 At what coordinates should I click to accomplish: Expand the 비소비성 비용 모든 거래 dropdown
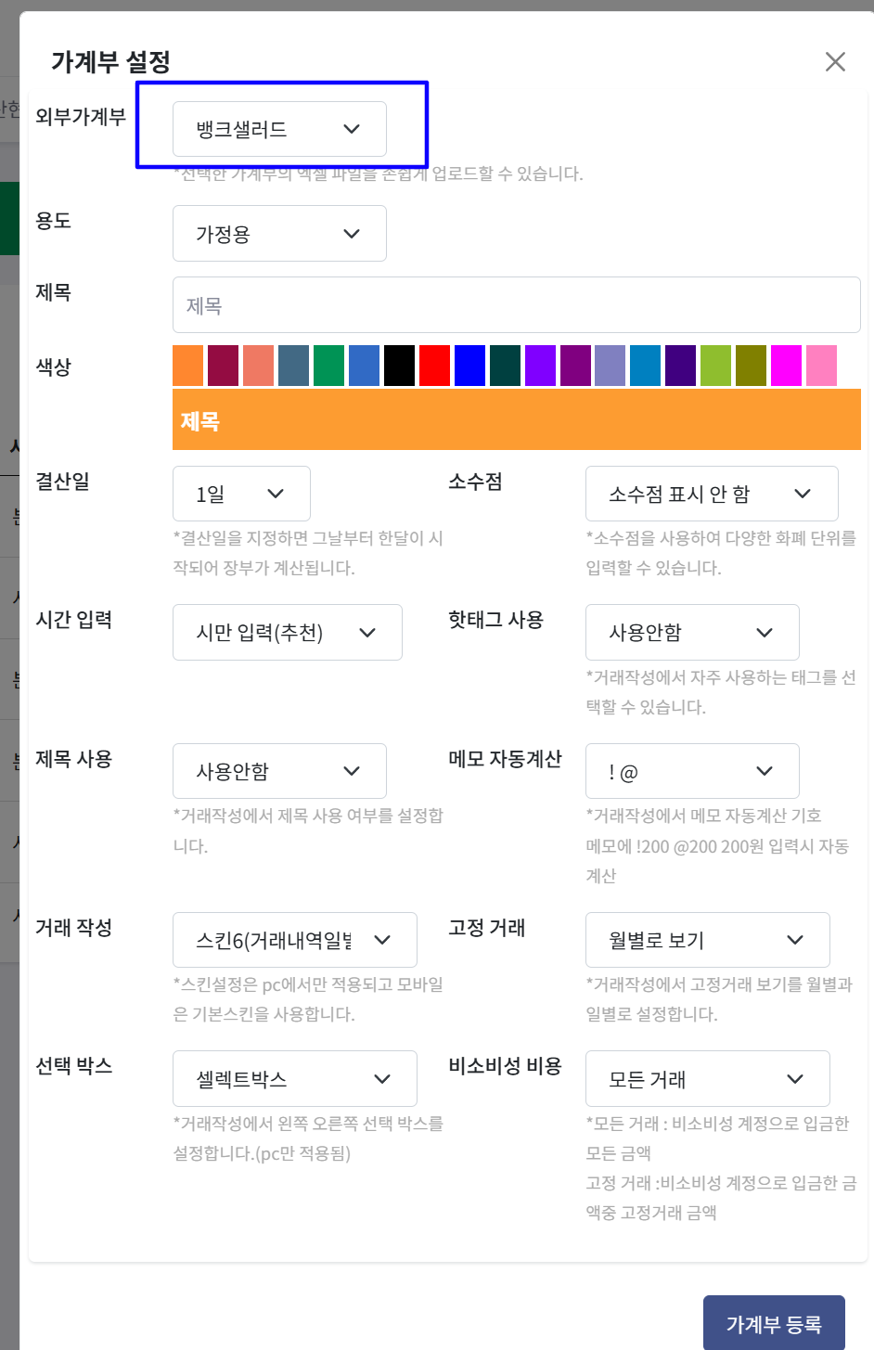[x=707, y=1079]
